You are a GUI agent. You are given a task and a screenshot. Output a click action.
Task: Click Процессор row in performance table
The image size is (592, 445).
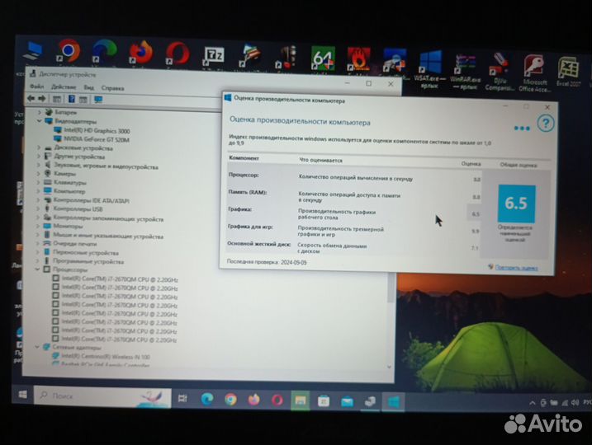[x=355, y=176]
